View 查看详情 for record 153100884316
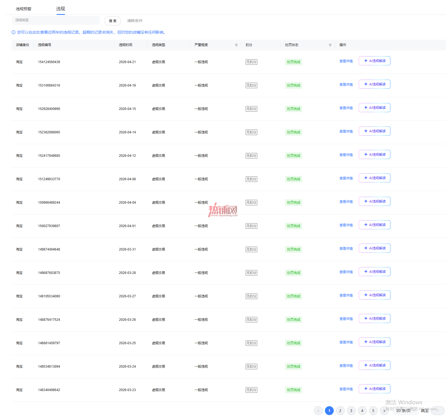Viewport: 446px width, 420px height. click(346, 85)
